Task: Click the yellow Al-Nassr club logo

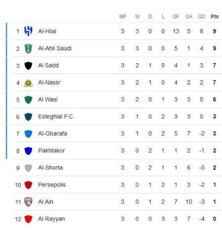Action: 28,83
